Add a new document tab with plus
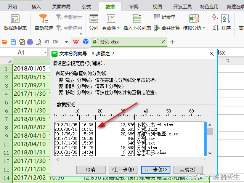Screen dimensions: 244x183 coord(172,42)
